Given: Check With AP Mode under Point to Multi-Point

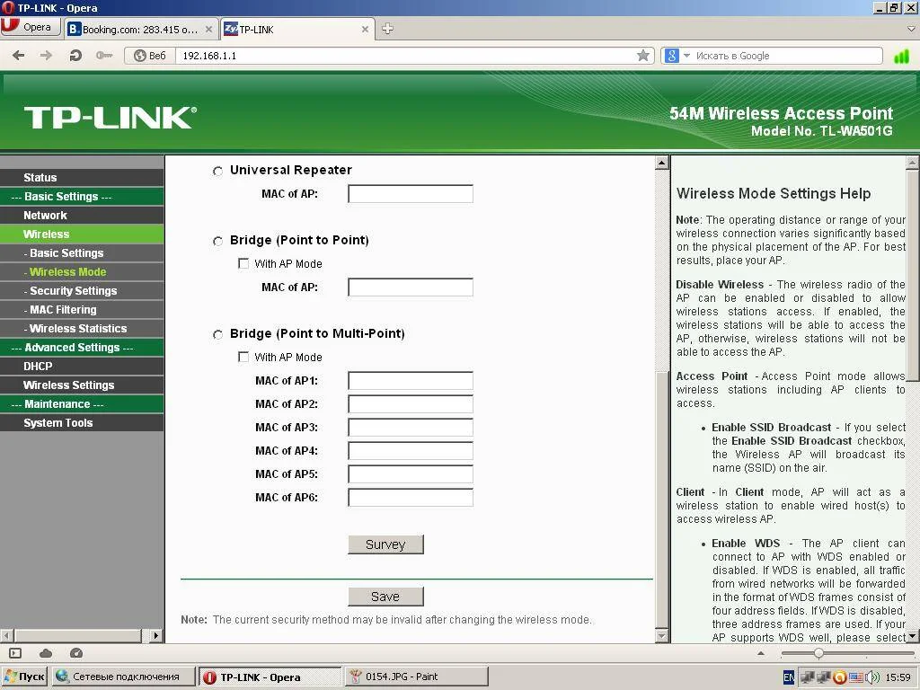Looking at the screenshot, I should pos(243,357).
